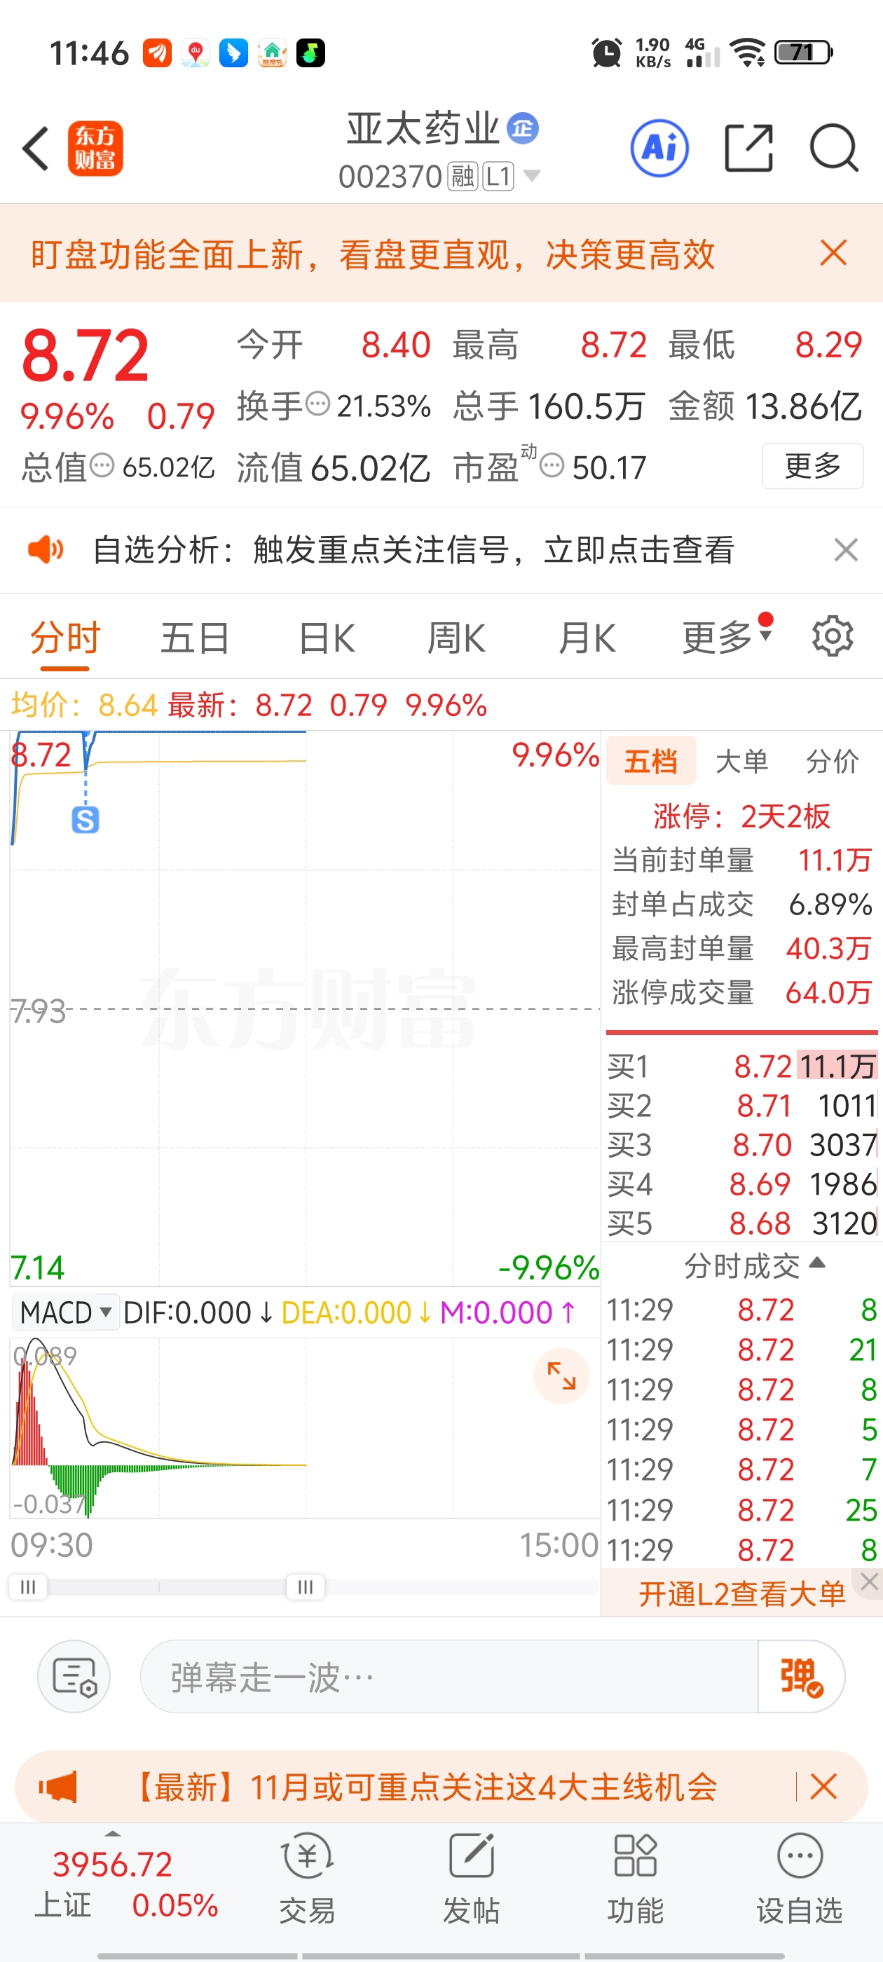Open the Ai assistant icon

pyautogui.click(x=659, y=149)
